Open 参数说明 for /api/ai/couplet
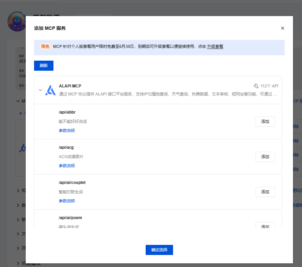The height and width of the screenshot is (267, 302). 66,201
